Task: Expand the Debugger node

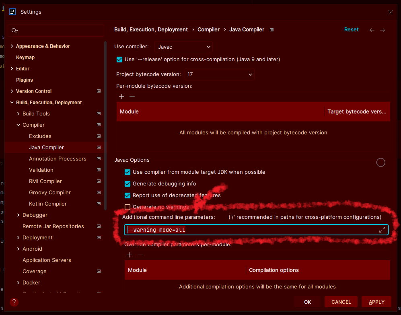Action: coord(18,215)
